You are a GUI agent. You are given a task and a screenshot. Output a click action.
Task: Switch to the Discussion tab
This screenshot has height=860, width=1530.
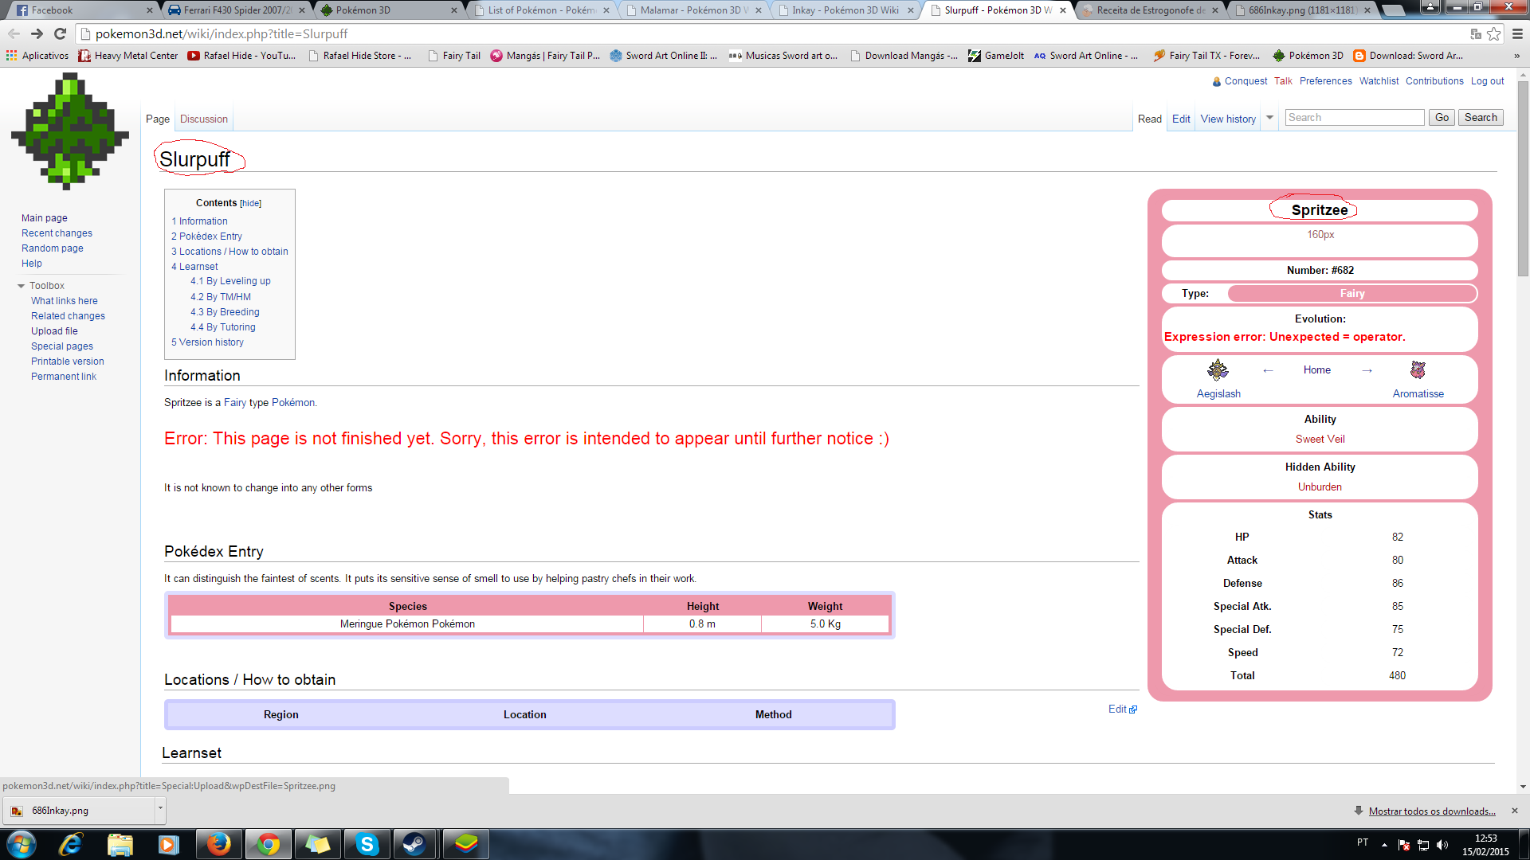pos(203,119)
